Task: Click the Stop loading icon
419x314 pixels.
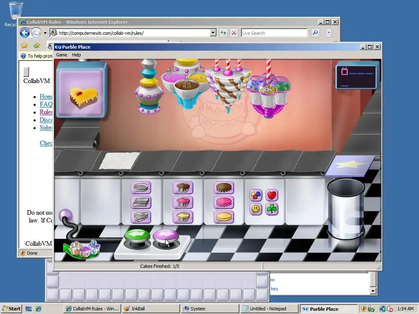Action: 234,33
